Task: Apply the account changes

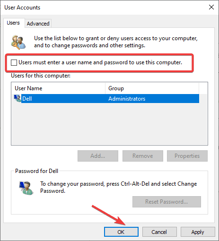Action: [198, 232]
